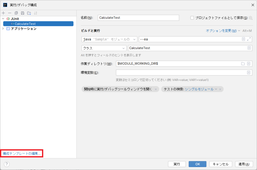The height and width of the screenshot is (170, 257).
Task: Open the java 'Sample' module dropdown
Action: 109,39
